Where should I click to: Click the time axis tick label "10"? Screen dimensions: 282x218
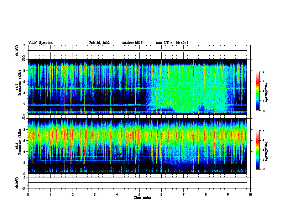pos(250,194)
